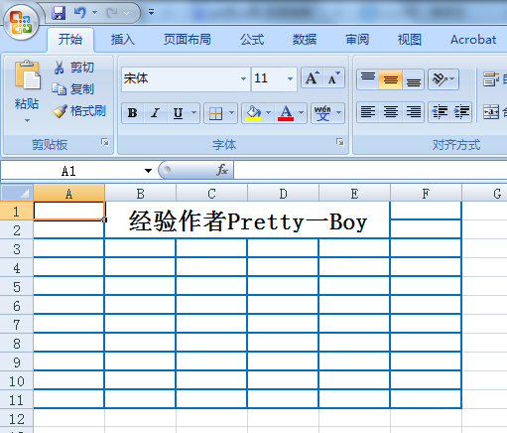Screen dimensions: 507x433
Task: Click the Name Box showing A1
Action: tap(69, 171)
